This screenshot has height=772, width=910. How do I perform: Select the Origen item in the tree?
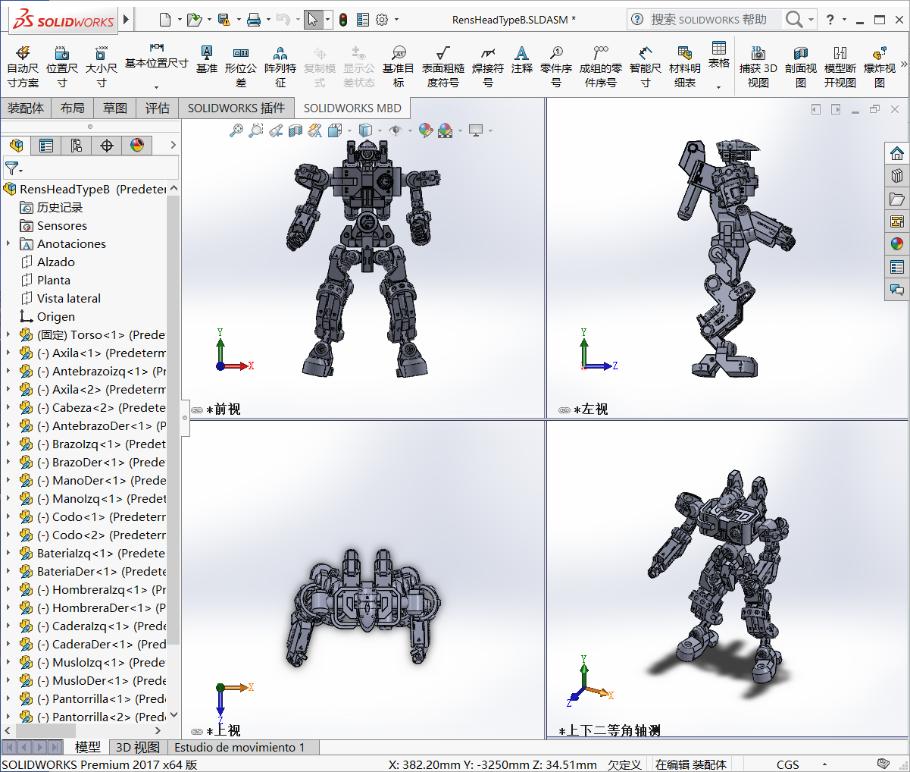pyautogui.click(x=56, y=316)
